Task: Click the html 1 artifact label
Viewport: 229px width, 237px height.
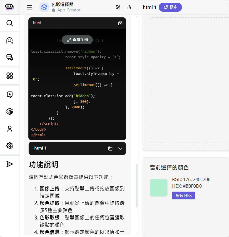Action: click(x=40, y=148)
